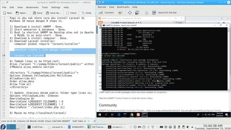Click the screenshot capture icon
Image resolution: width=231 pixels, height=130 pixels.
137,13
